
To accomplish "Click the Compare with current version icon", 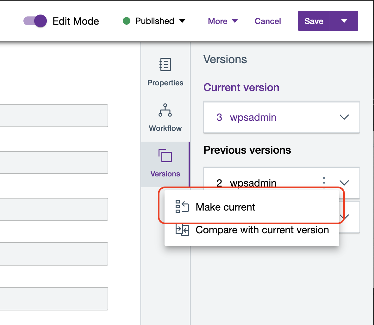I will 182,230.
